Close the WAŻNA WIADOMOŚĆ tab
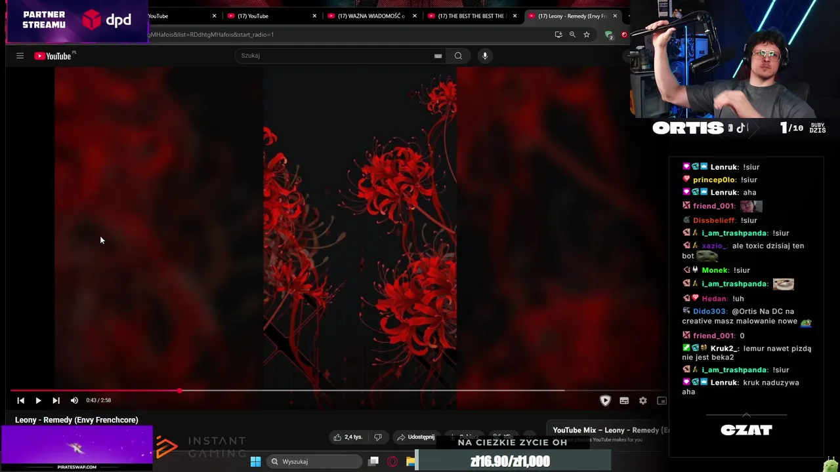Image resolution: width=840 pixels, height=472 pixels. (414, 16)
